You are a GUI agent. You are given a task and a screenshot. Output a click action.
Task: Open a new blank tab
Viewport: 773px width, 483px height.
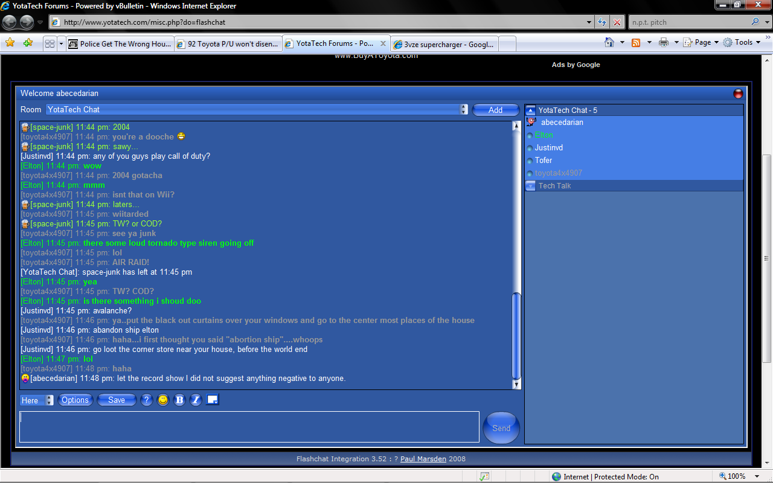tap(507, 44)
